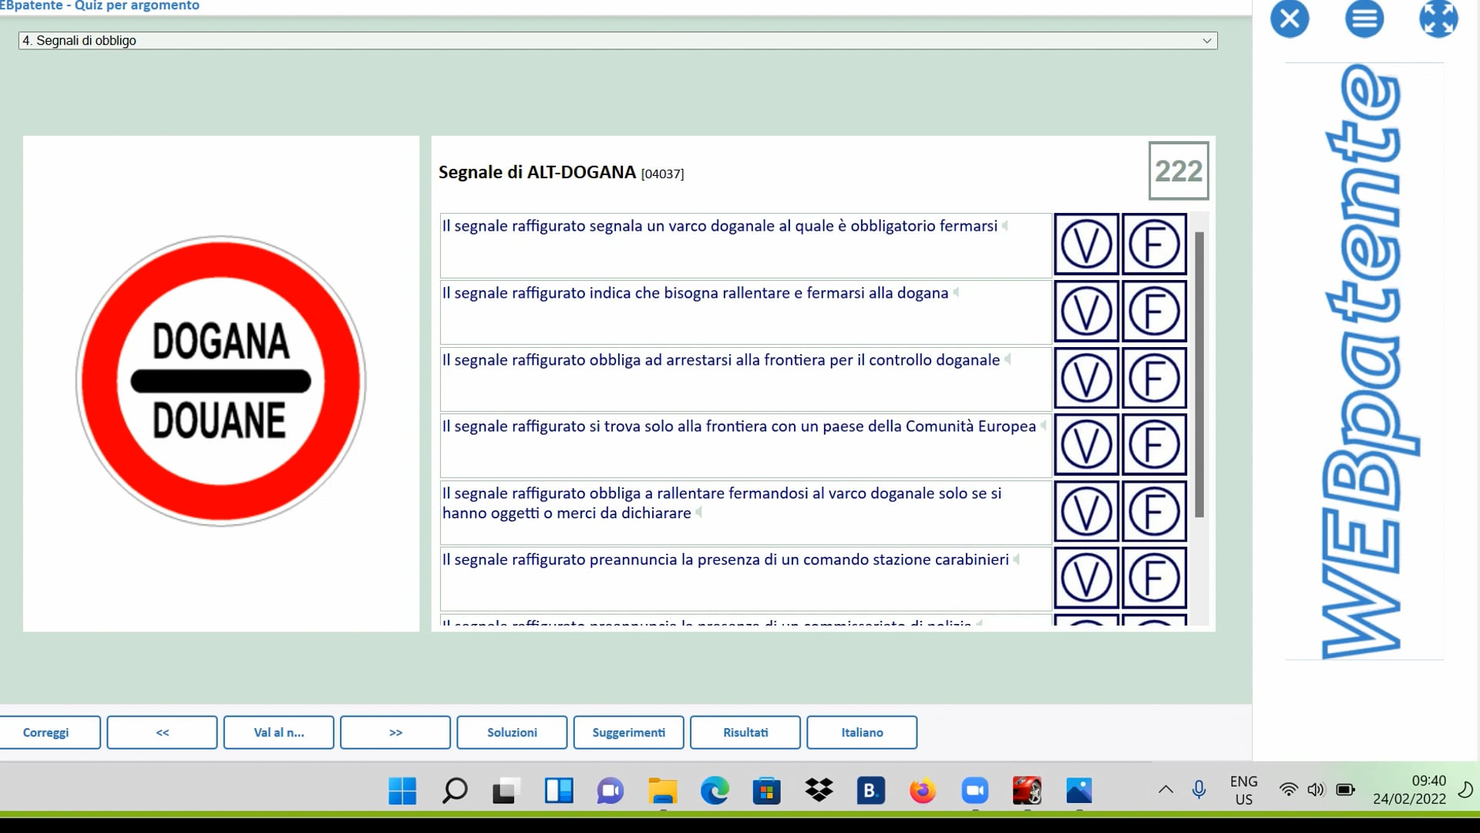Viewport: 1480px width, 833px height.
Task: Show answers with Soluzioni button
Action: pos(512,733)
